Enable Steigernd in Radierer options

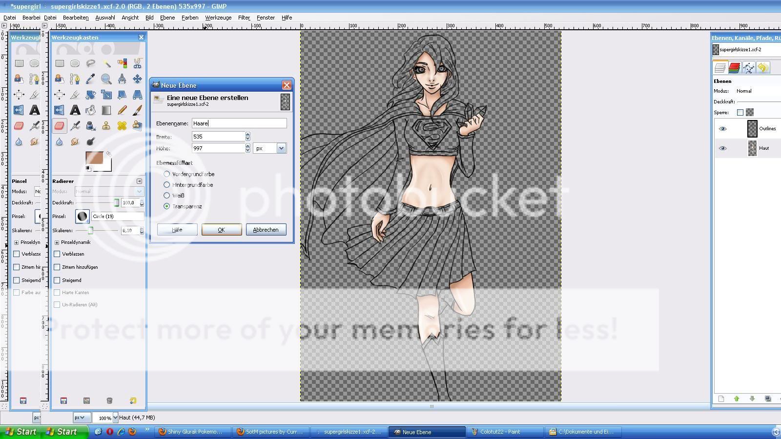click(x=57, y=280)
